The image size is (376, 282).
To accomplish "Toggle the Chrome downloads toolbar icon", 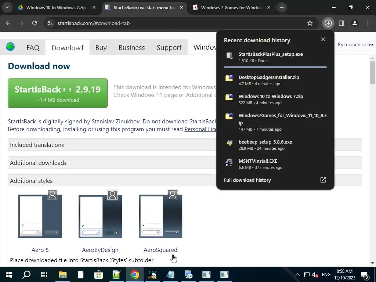I will click(x=328, y=23).
